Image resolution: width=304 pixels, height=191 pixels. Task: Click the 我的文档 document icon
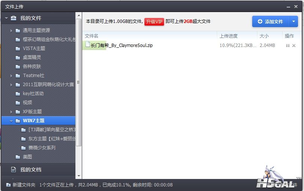[x=14, y=170]
